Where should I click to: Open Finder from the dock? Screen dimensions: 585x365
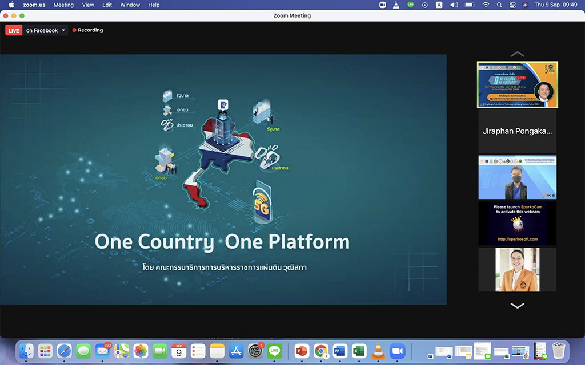point(26,351)
